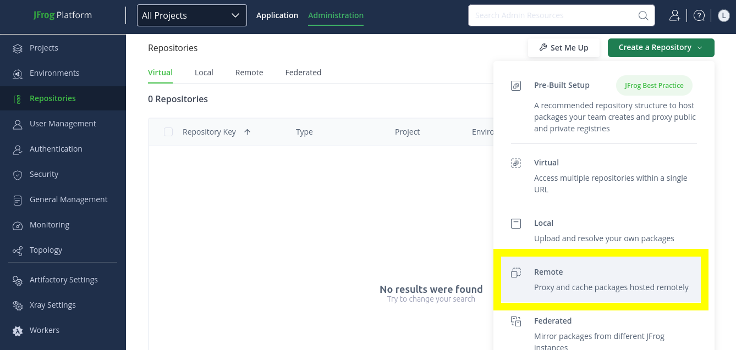Expand the Create a Repository chevron

pos(700,48)
